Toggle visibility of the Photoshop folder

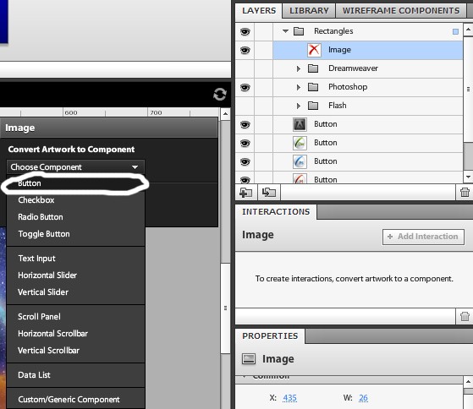pyautogui.click(x=245, y=87)
